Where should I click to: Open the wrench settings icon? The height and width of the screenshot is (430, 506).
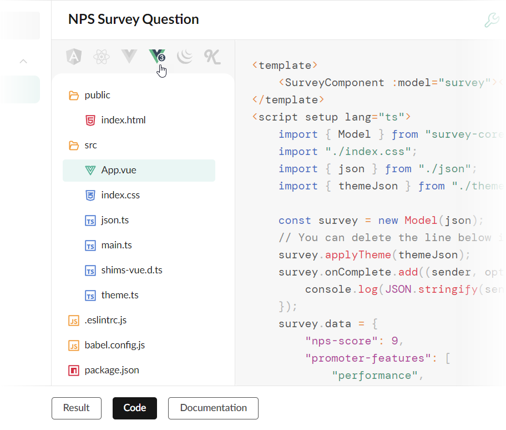pos(490,19)
